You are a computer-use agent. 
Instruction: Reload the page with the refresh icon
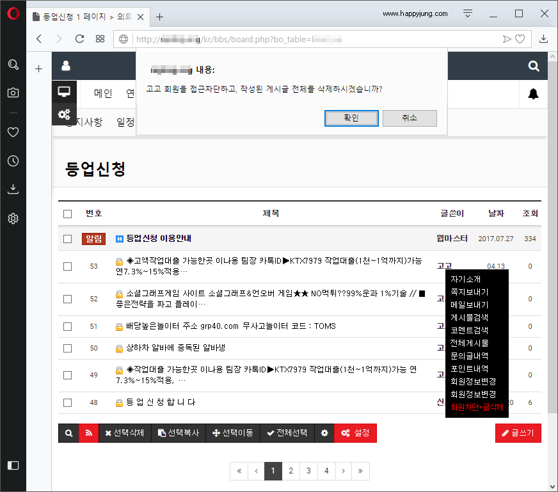79,38
